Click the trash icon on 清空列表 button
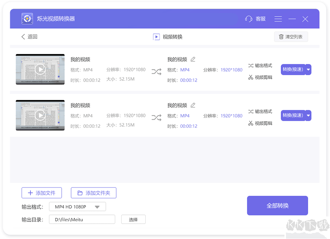This screenshot has height=239, width=330. tap(281, 36)
